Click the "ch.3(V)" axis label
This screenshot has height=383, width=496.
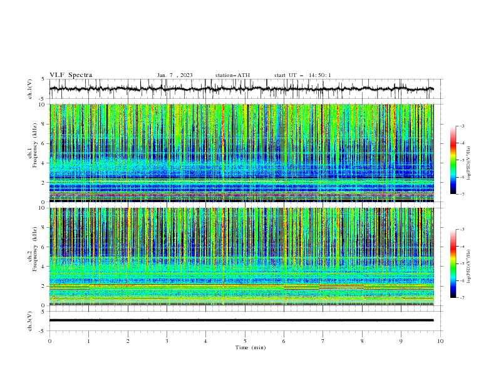30,321
